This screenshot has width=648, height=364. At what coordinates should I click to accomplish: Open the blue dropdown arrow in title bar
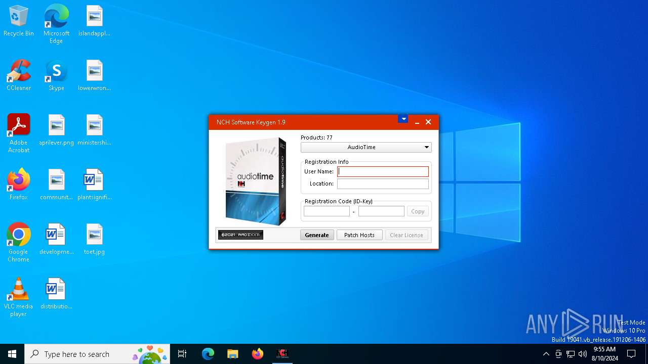click(x=403, y=119)
